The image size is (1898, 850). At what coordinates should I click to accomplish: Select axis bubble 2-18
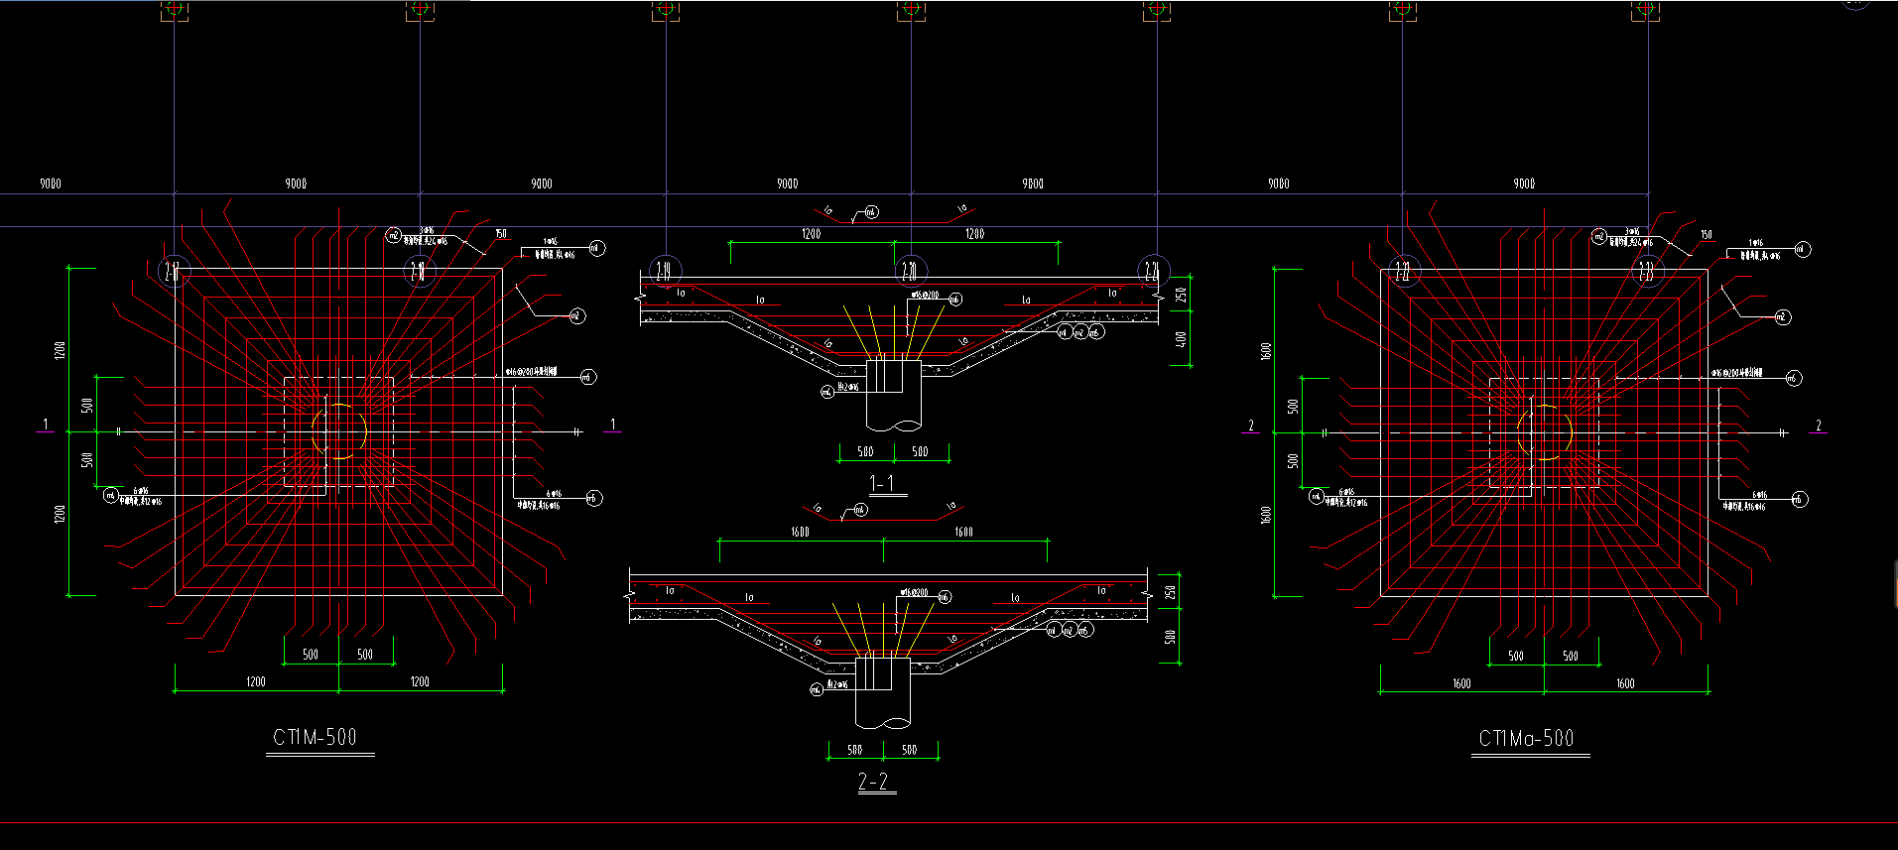click(419, 271)
